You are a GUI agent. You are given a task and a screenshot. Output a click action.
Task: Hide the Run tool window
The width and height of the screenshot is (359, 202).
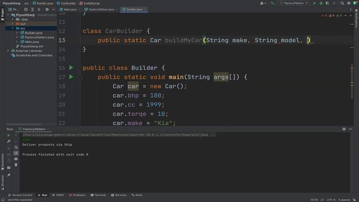[351, 129]
